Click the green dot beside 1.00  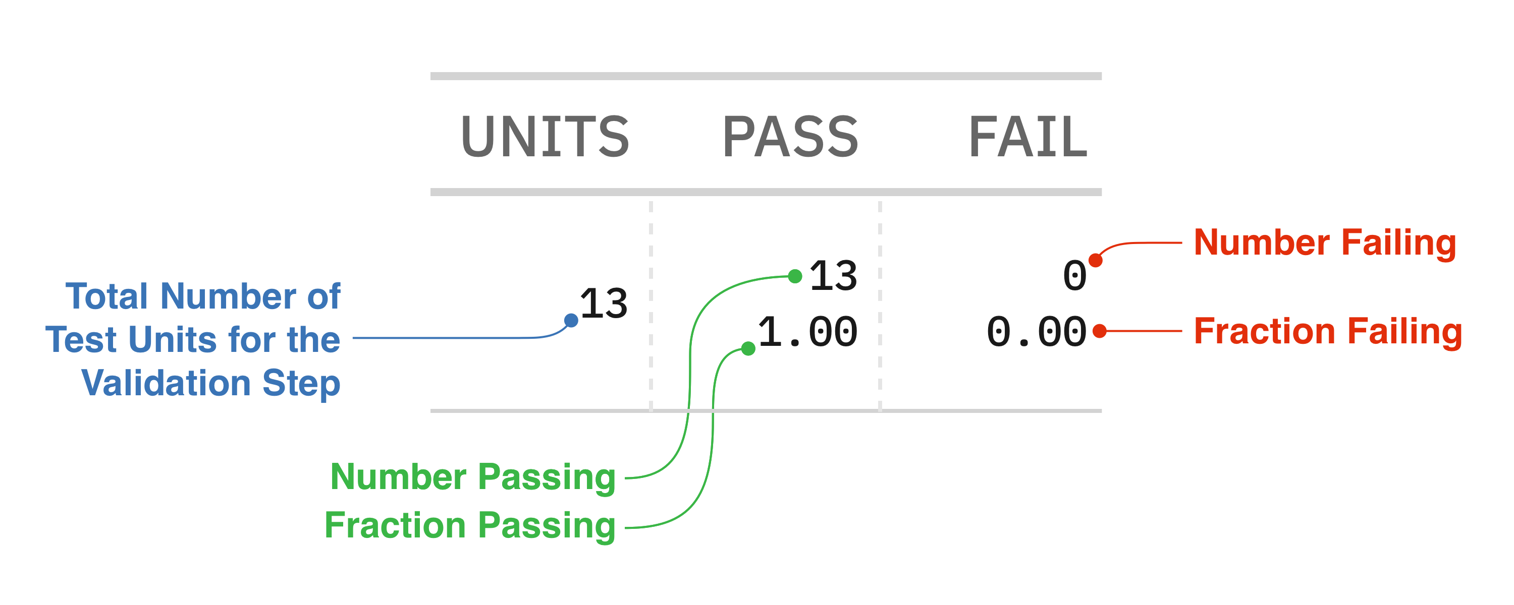(748, 349)
